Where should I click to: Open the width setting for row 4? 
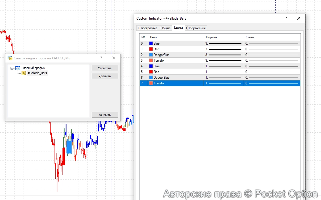pos(224,66)
